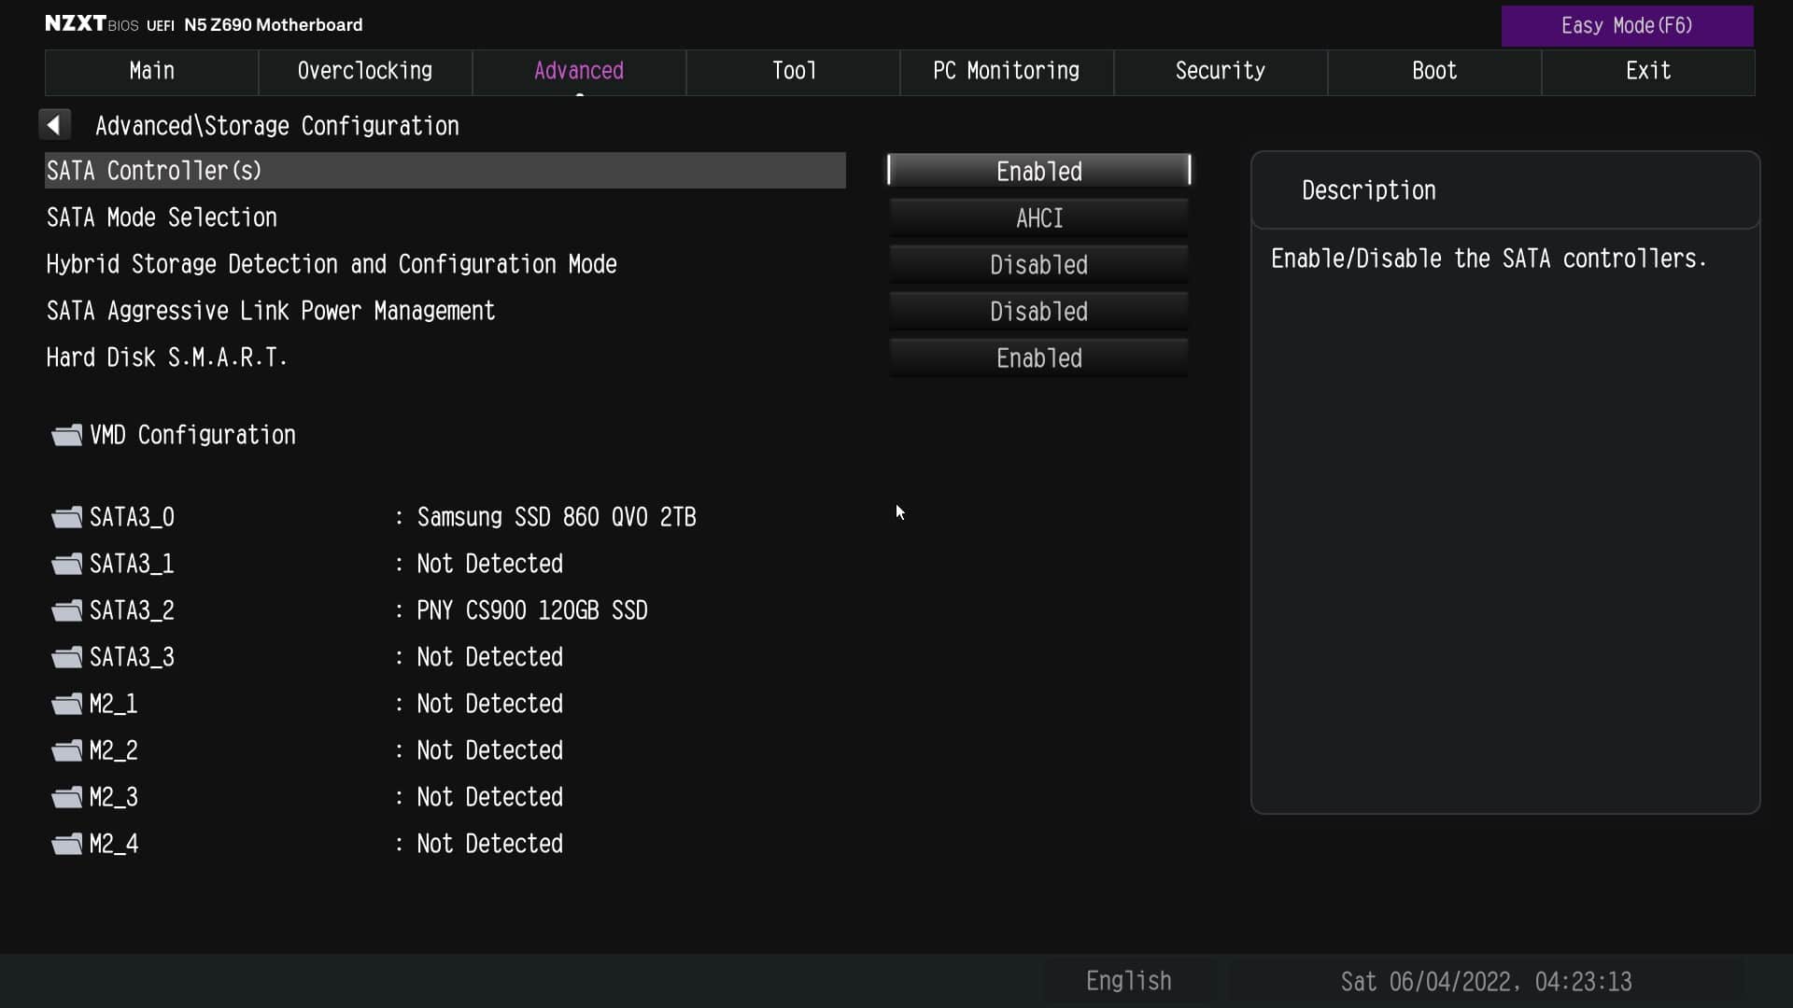Image resolution: width=1793 pixels, height=1008 pixels.
Task: Click the back arrow beside Advanced\Storage Configuration
Action: [54, 125]
